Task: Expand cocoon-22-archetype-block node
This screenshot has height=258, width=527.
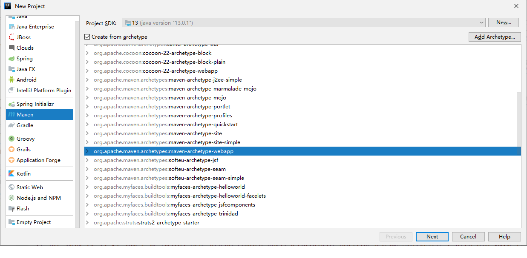Action: (x=87, y=53)
